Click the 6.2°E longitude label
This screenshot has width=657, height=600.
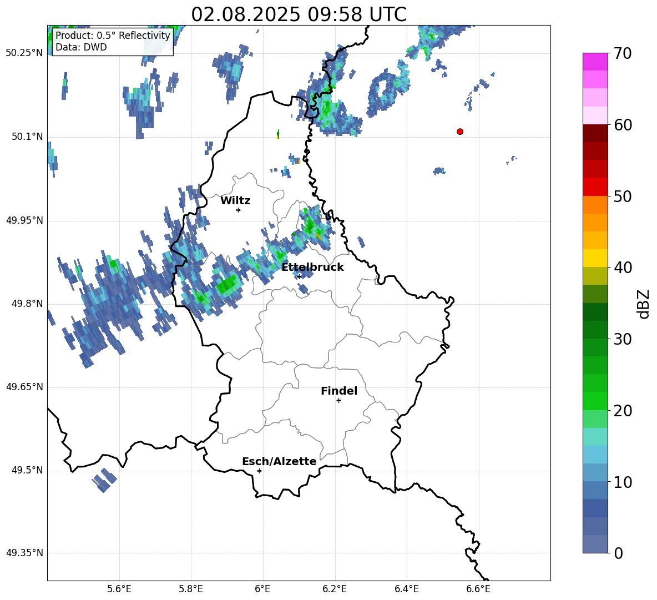pos(335,589)
